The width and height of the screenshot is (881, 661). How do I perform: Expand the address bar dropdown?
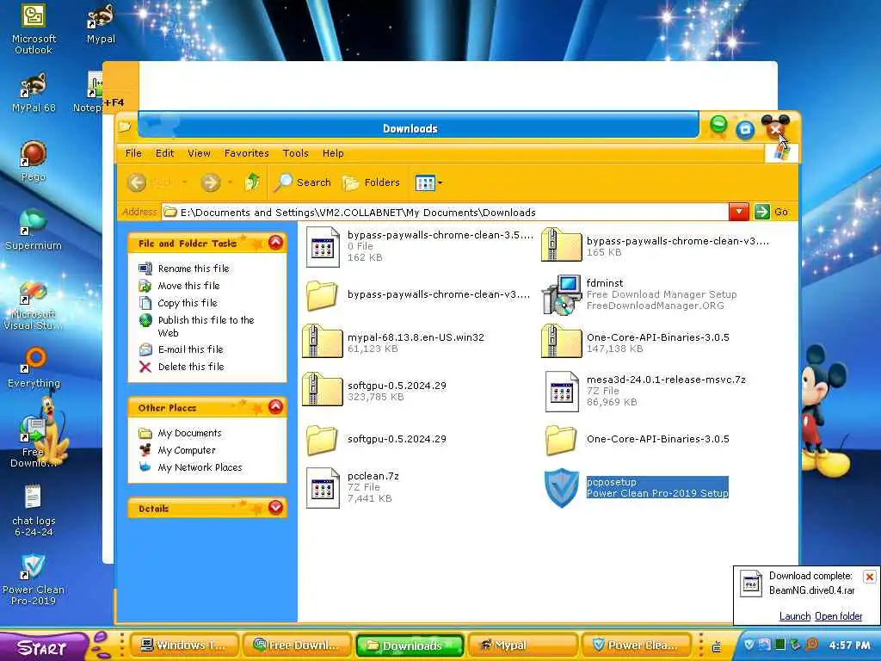[739, 212]
